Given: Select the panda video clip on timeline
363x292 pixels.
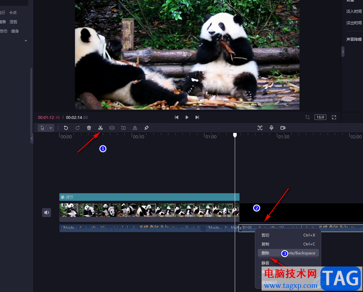Looking at the screenshot, I should pos(149,212).
